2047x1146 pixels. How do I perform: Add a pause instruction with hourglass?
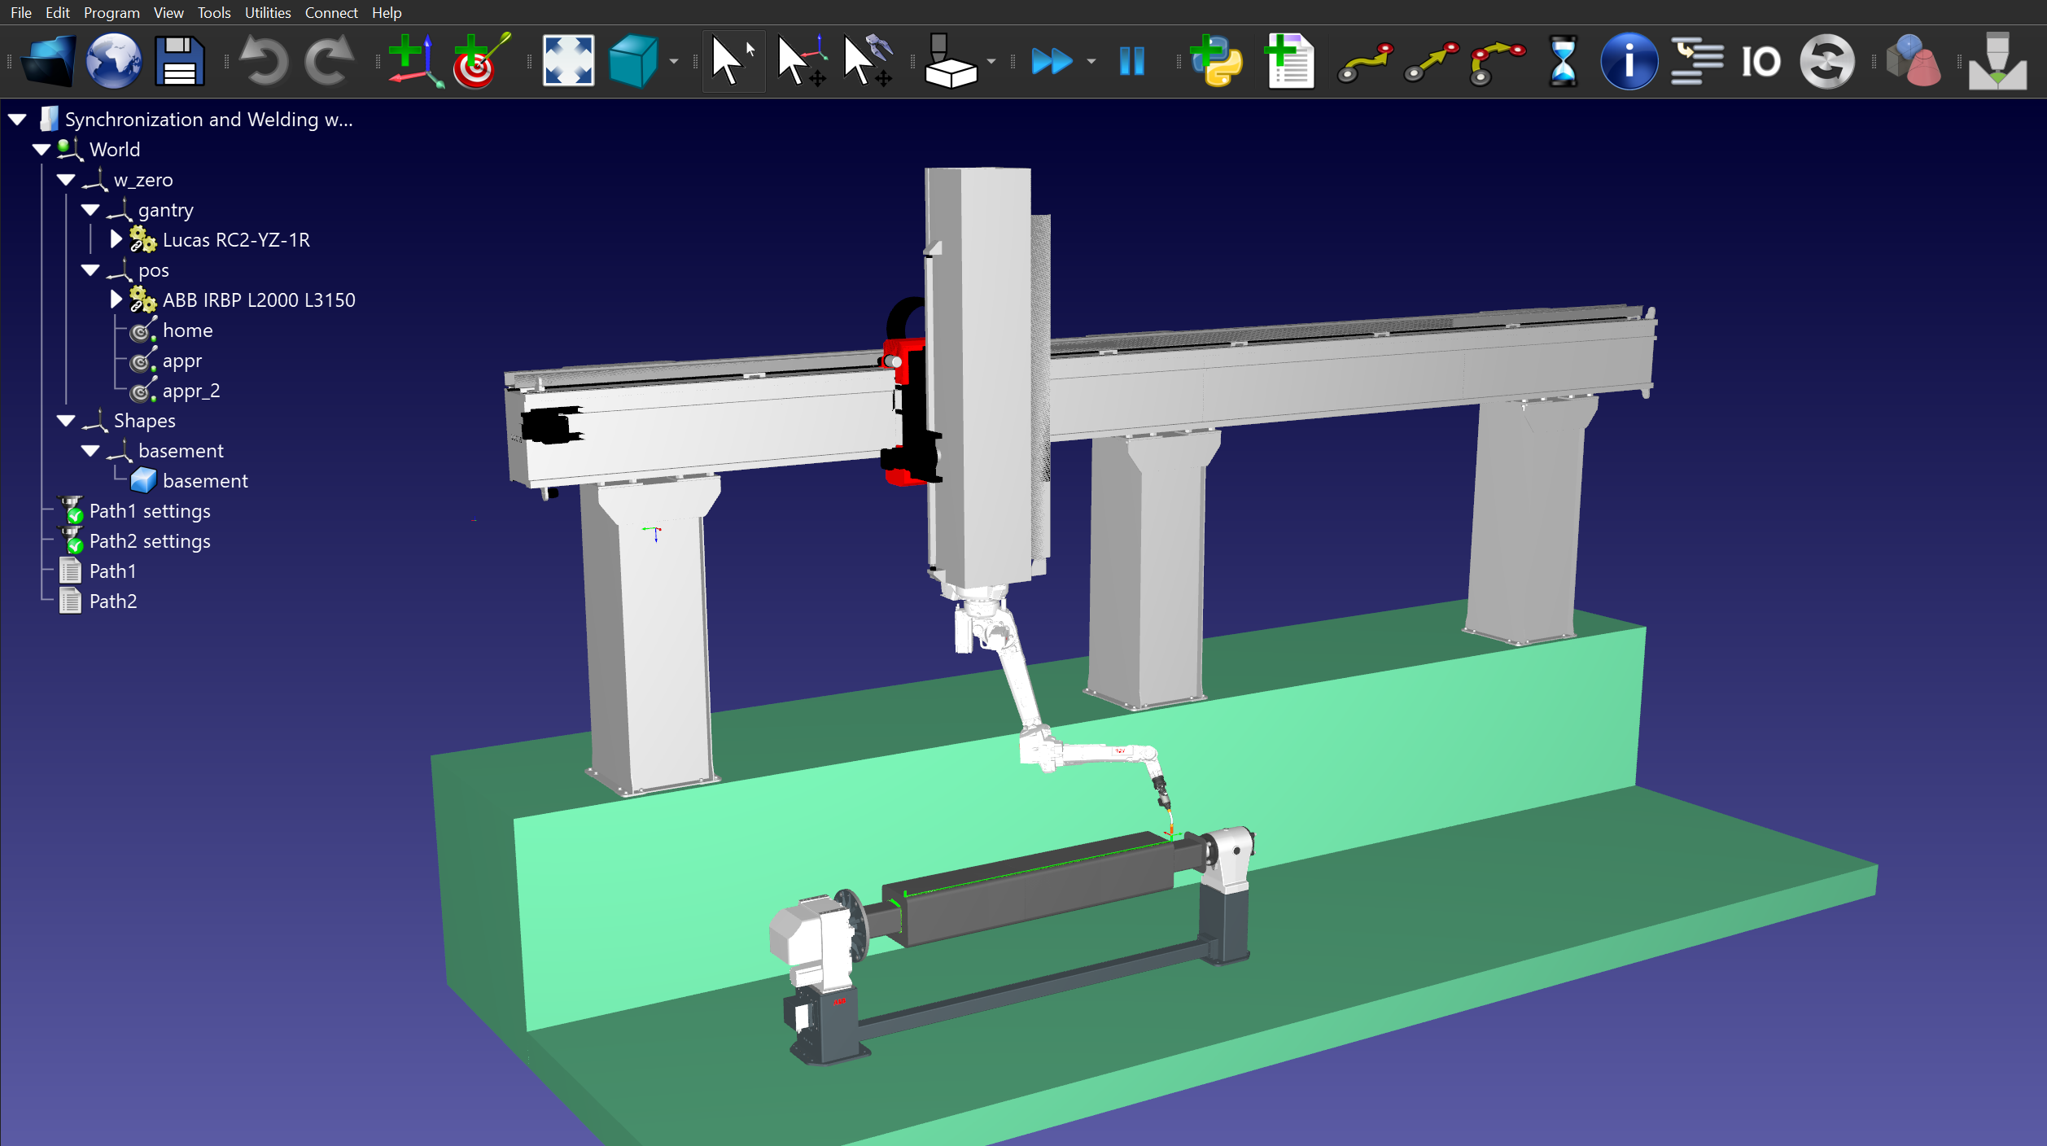(1563, 61)
